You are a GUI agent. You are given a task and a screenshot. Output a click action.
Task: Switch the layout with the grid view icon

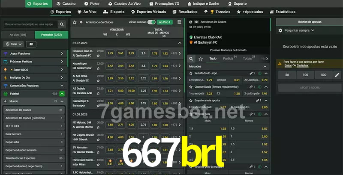(31, 44)
